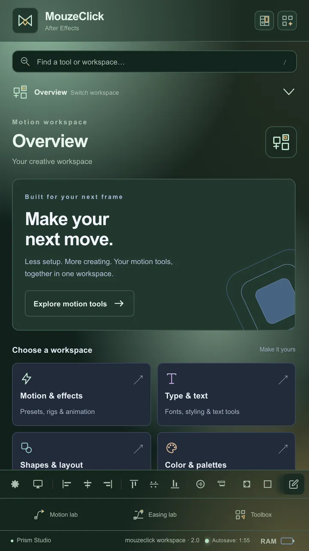
Task: Open the layout panel icon in header
Action: [264, 20]
